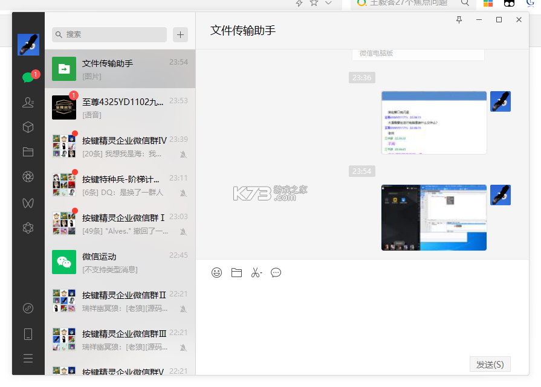The image size is (541, 387).
Task: Open the Files folder icon in the sidebar
Action: pos(28,152)
